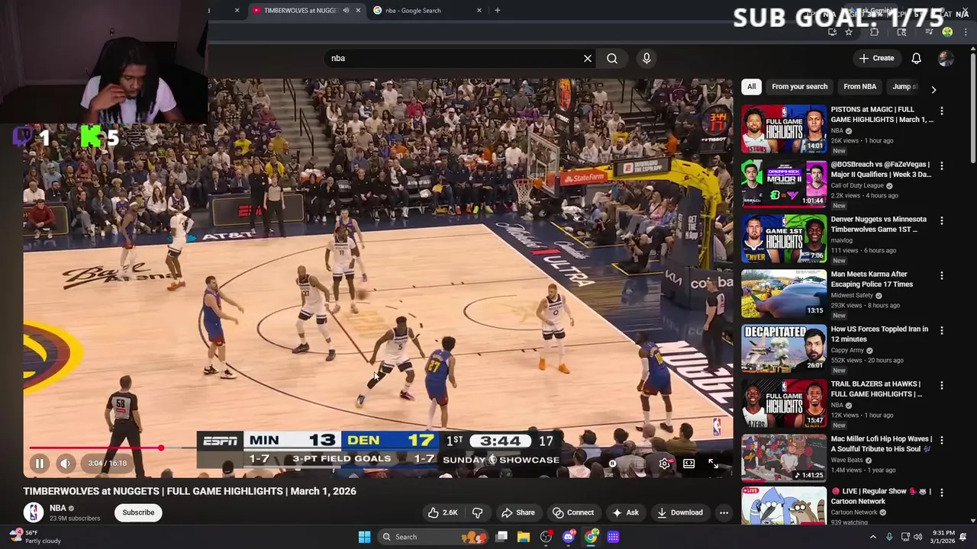Like the video (2.6K)
This screenshot has height=549, width=977.
443,512
